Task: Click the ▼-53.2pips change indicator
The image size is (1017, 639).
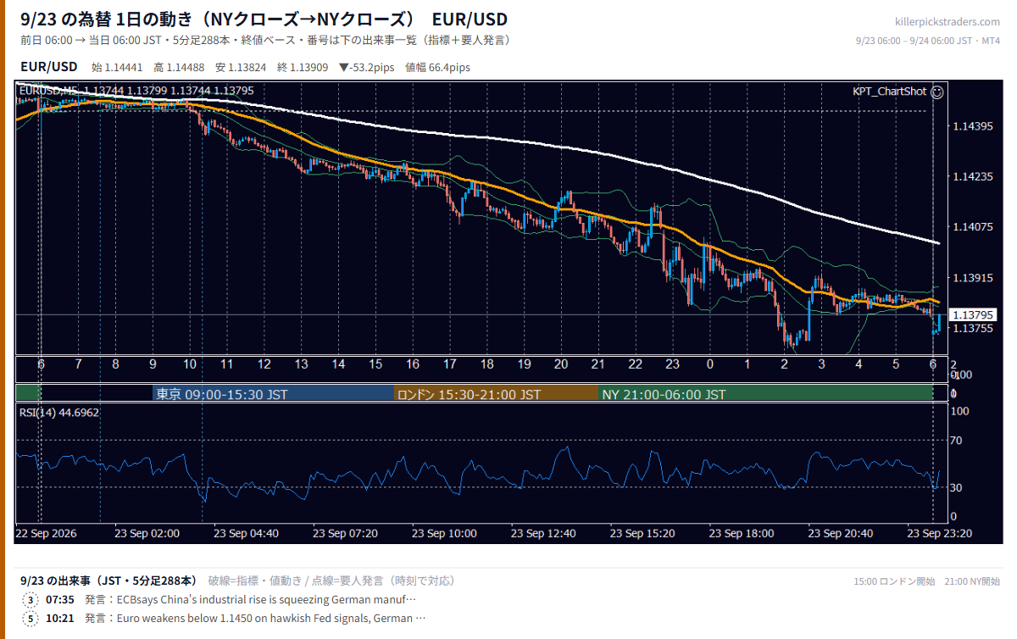Action: click(x=368, y=67)
